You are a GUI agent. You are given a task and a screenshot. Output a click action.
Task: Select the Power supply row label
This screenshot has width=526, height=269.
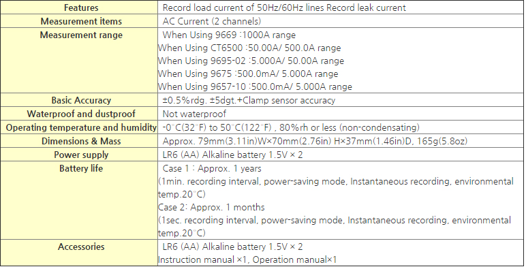81,155
